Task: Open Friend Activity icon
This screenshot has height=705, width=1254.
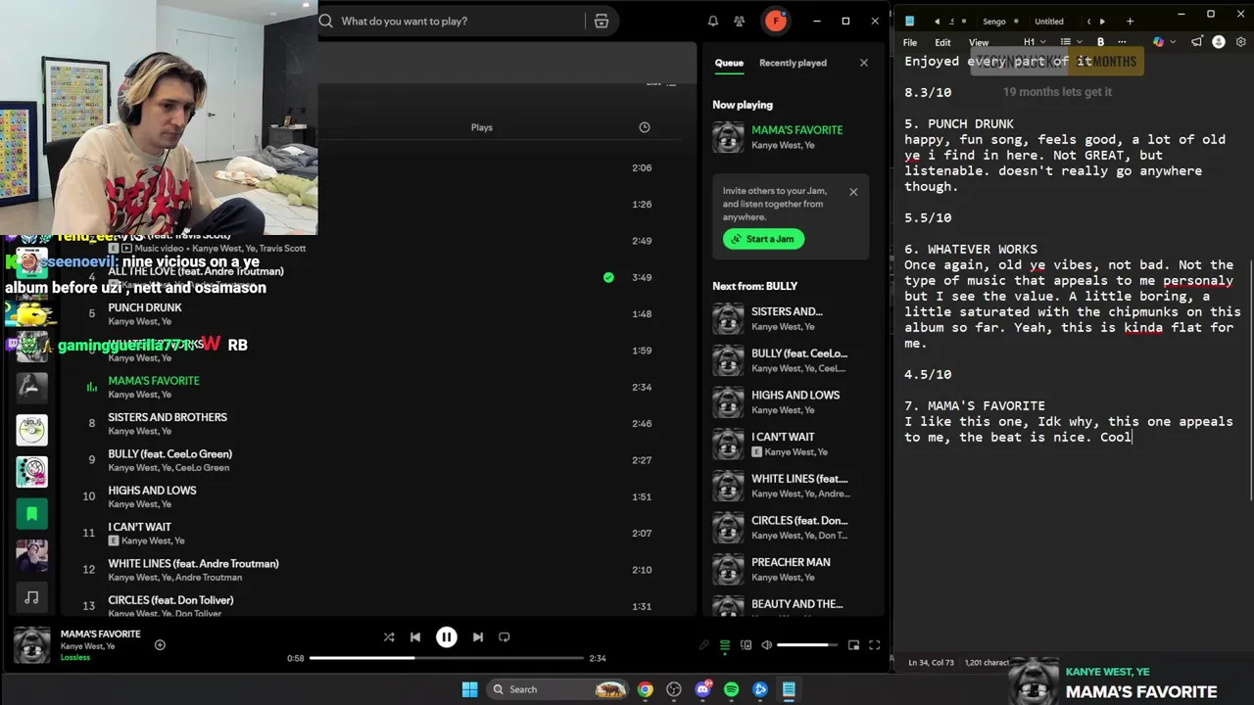Action: [740, 21]
